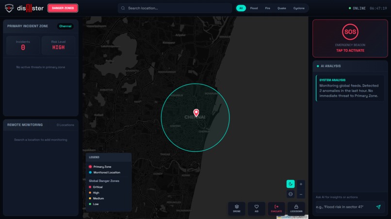Viewport: 391px width, 219px height.
Task: Filter map by Quake
Action: (282, 8)
